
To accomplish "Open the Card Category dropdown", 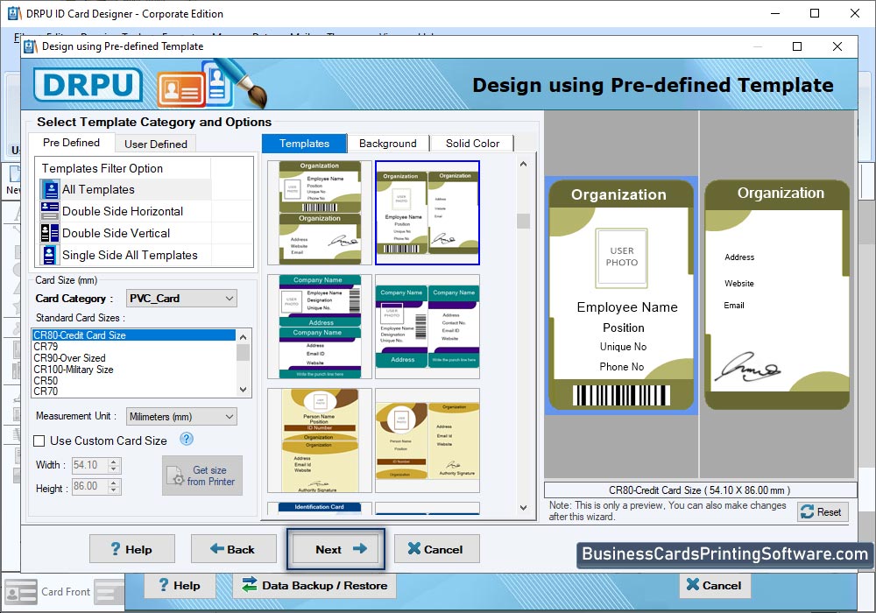I will [181, 299].
